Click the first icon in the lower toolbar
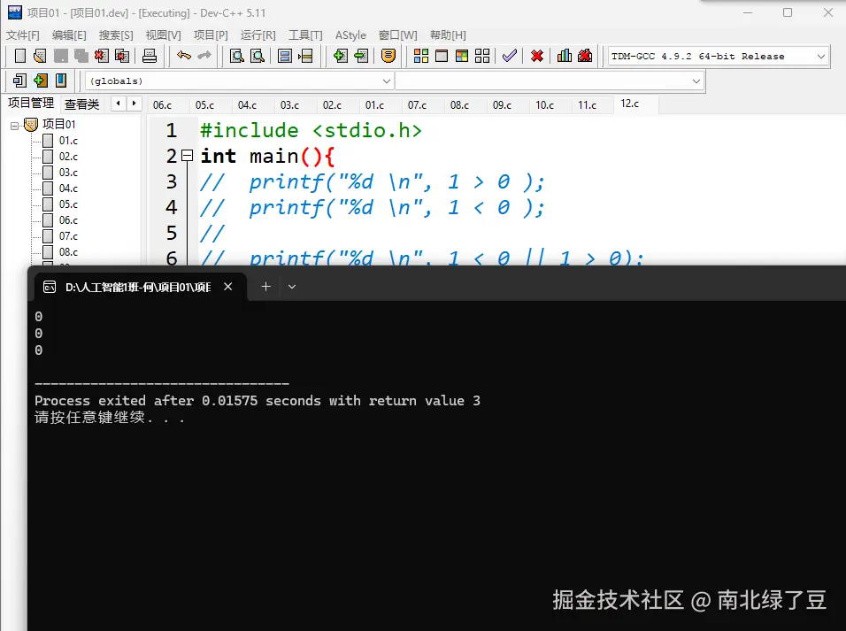This screenshot has width=846, height=631. tap(19, 81)
